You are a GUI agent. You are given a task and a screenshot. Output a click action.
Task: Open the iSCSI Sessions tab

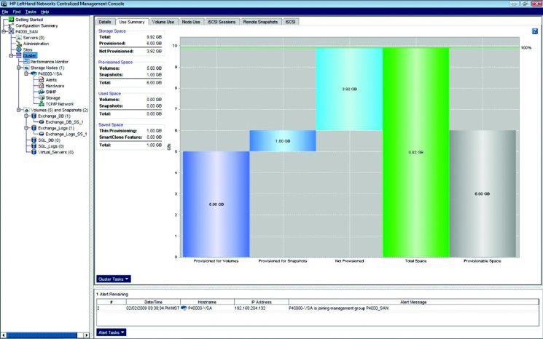[222, 22]
